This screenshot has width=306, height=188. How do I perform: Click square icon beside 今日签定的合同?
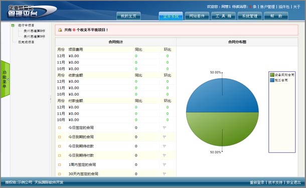click(60, 128)
